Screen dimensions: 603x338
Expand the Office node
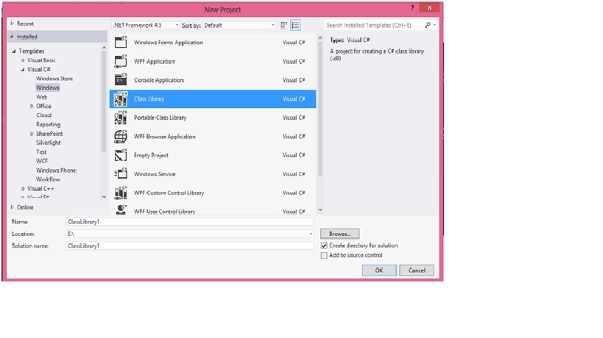point(32,106)
